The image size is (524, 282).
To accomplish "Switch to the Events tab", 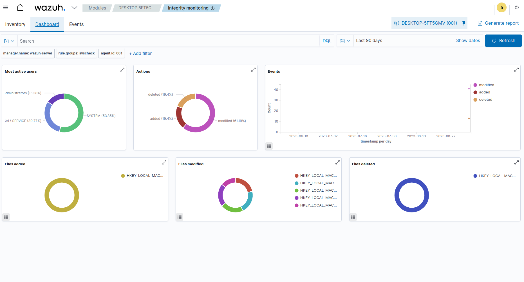I will coord(76,24).
